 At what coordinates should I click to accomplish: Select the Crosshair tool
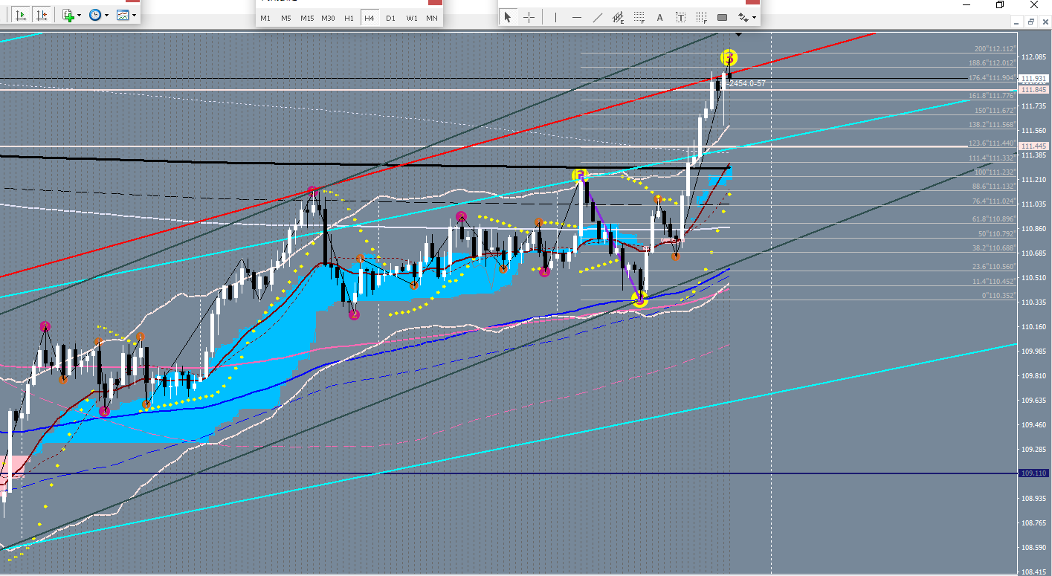point(529,17)
